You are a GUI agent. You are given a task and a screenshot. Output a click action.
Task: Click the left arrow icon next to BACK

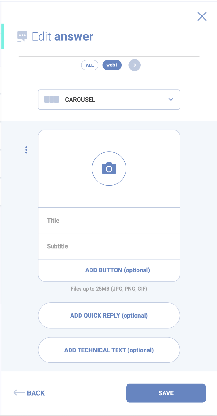[19, 393]
